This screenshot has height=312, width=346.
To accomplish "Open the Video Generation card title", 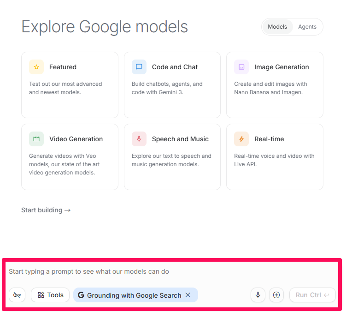I will pos(76,139).
